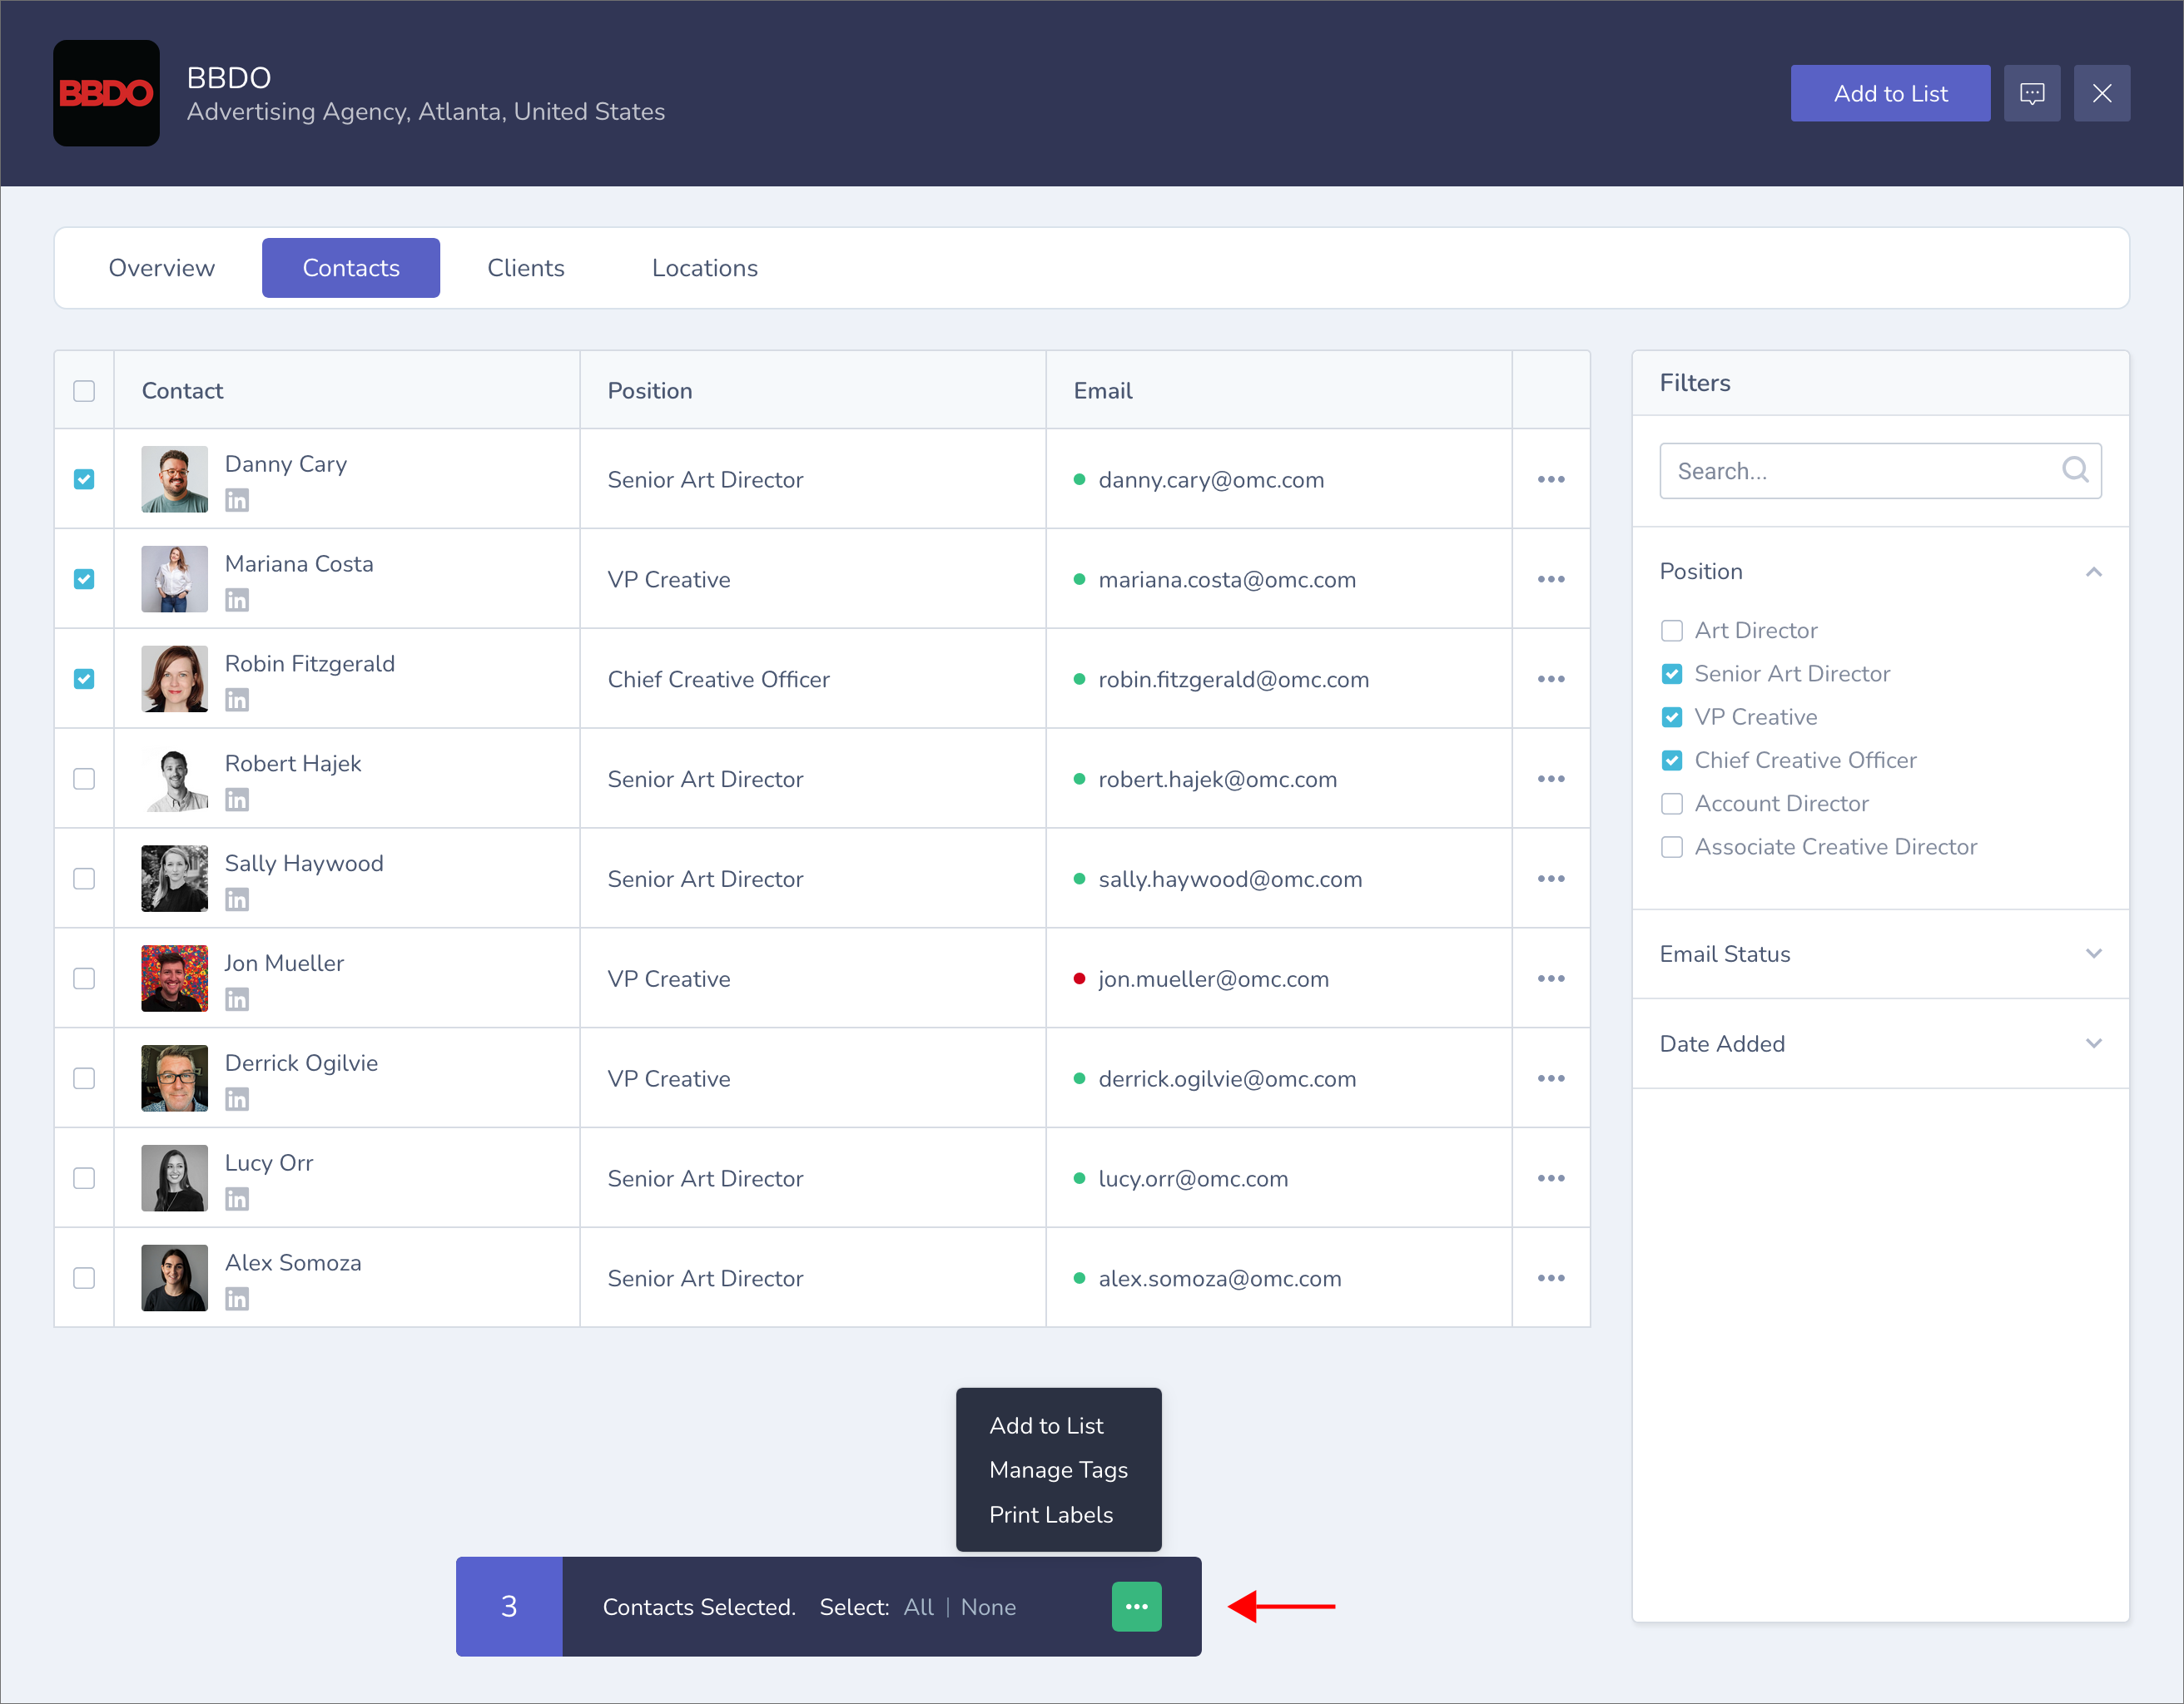Switch to the Overview tab
Image resolution: width=2184 pixels, height=1704 pixels.
click(162, 268)
